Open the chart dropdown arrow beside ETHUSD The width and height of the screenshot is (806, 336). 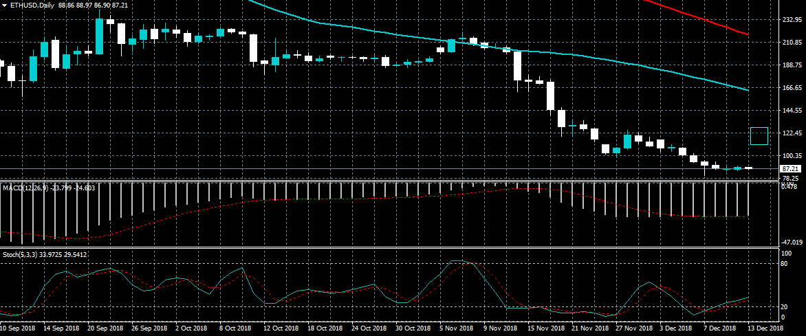(4, 5)
